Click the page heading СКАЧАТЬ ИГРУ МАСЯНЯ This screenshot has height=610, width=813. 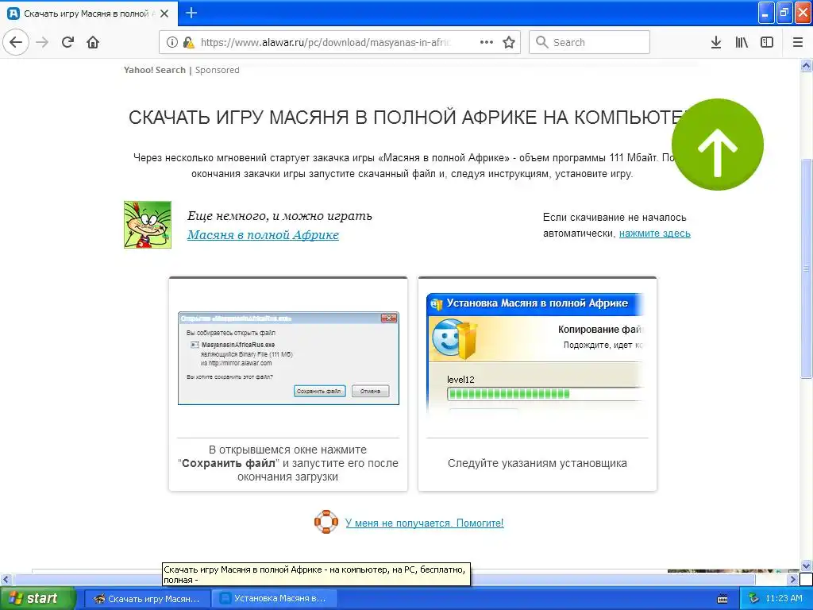point(404,118)
